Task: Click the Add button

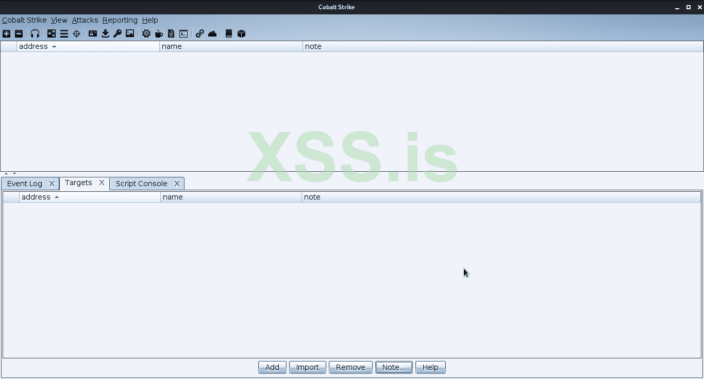Action: (272, 367)
